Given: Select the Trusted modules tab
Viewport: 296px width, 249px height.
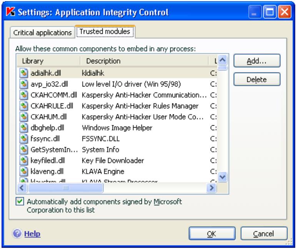Looking at the screenshot, I should (x=105, y=32).
